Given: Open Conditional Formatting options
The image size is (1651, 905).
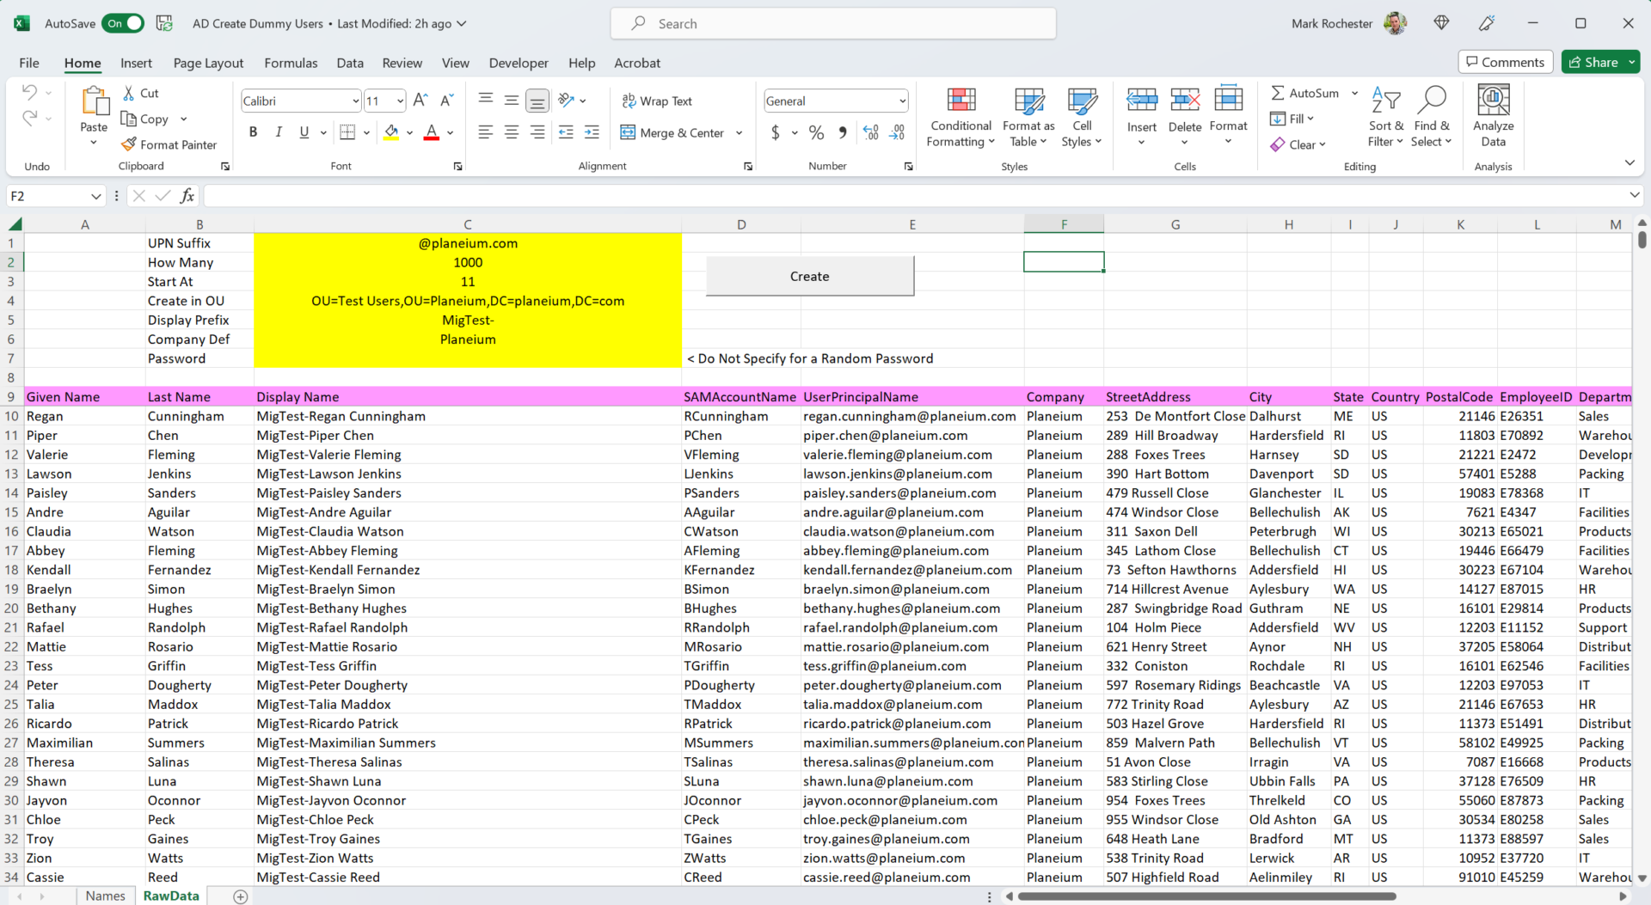Looking at the screenshot, I should point(961,116).
